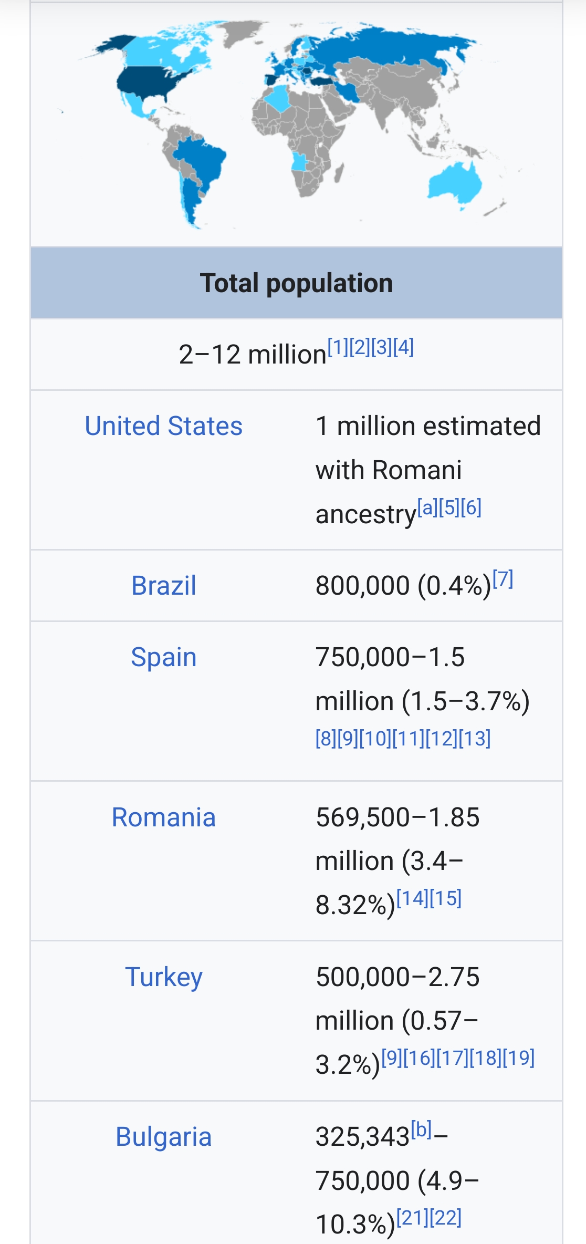The height and width of the screenshot is (1244, 586).
Task: Open citation [8] in Spain row
Action: [x=326, y=738]
